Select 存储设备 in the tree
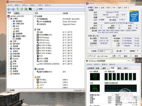Image resolution: width=142 pixels, height=106 pixels. coord(16,54)
